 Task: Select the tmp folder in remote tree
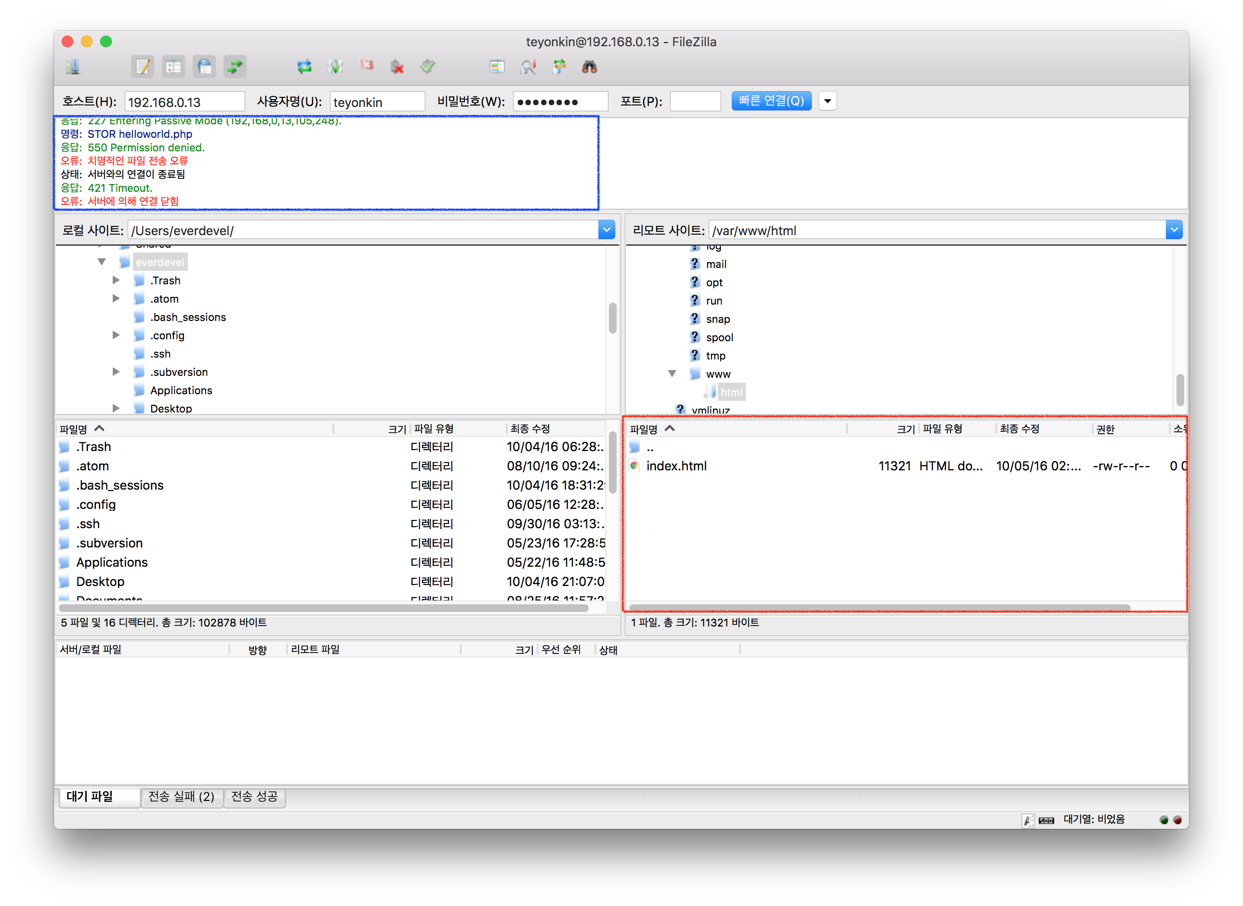[x=715, y=355]
